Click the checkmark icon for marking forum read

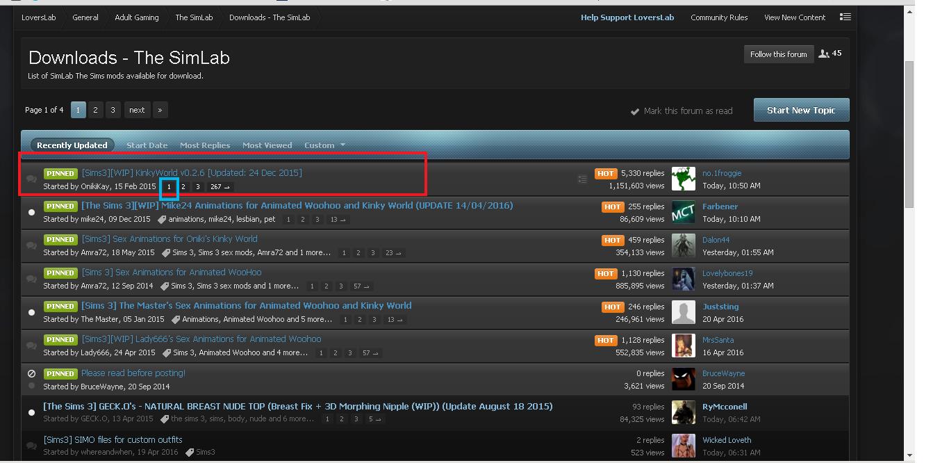point(634,111)
